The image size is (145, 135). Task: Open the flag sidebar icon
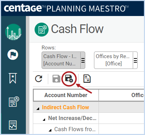pos(13,55)
